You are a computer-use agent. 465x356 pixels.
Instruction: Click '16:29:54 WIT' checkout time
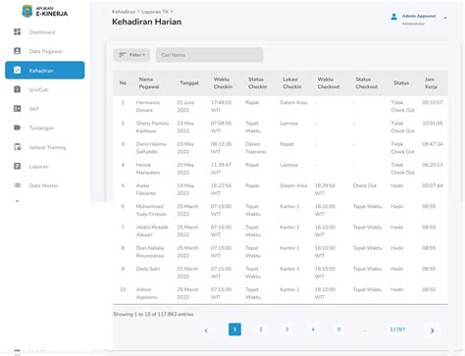325,189
